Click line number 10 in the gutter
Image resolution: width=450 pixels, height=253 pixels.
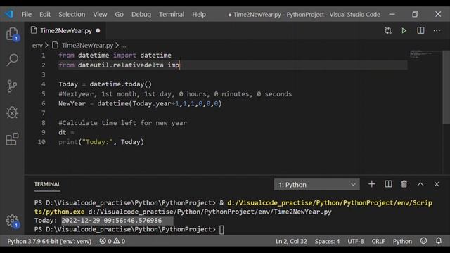tap(41, 142)
